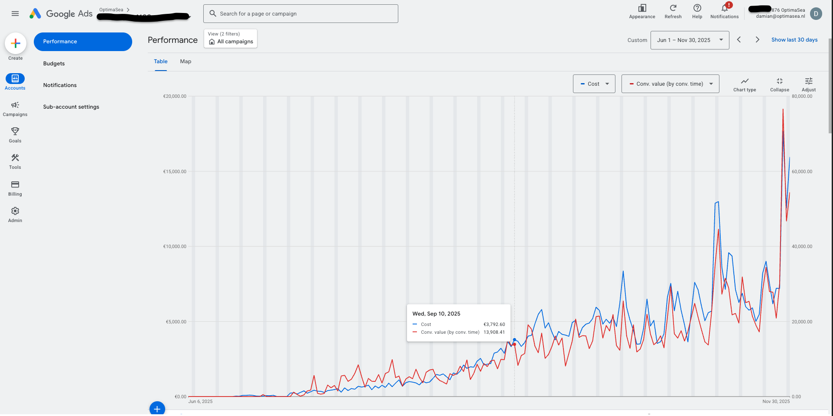The width and height of the screenshot is (833, 416).
Task: Open the Billing section
Action: coord(15,188)
